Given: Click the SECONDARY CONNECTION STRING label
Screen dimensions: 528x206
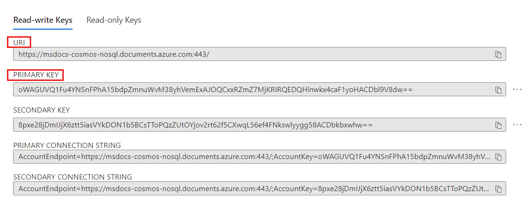Looking at the screenshot, I should click(x=73, y=177).
